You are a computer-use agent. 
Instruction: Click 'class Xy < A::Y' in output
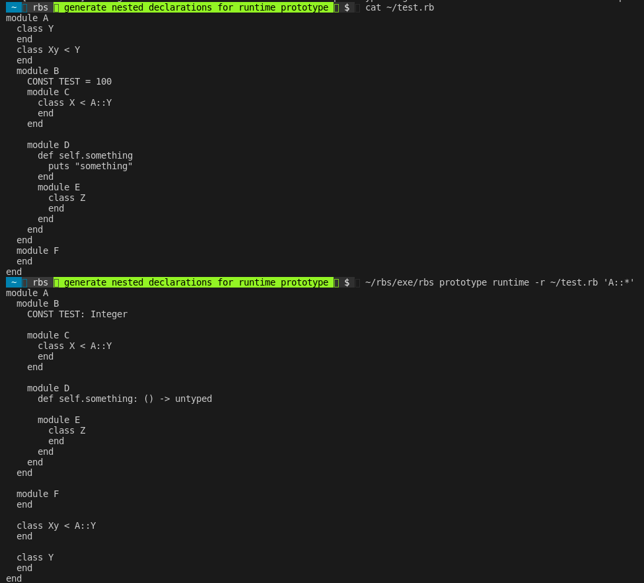[56, 526]
